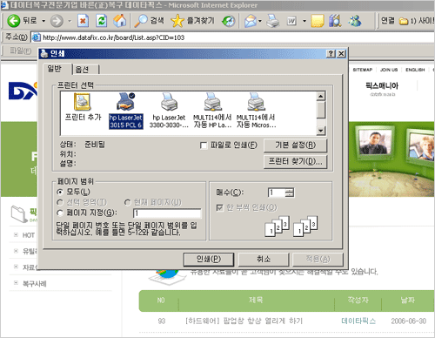
Task: Select the Add Printer (프린터 추가) icon
Action: [83, 107]
